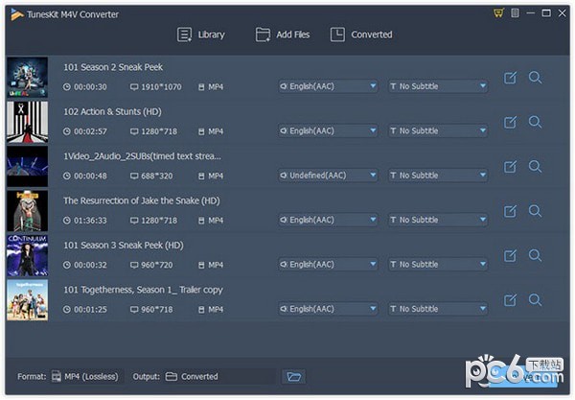
Task: Click magnifier for 102 Action & Stunts (HD)
Action: click(535, 122)
